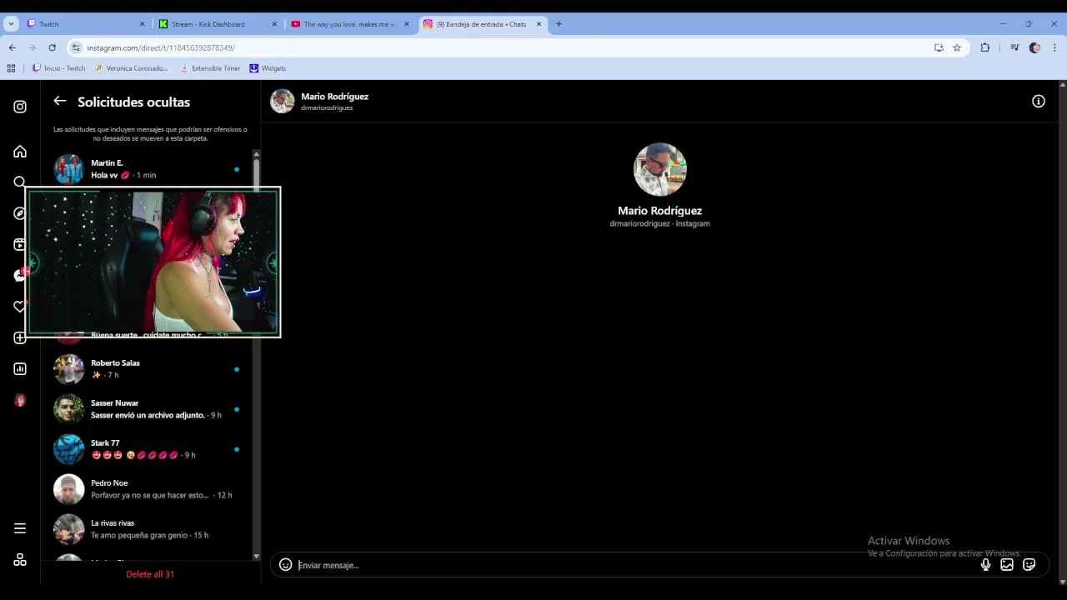Click Stark 77 avatar
The height and width of the screenshot is (600, 1067).
[69, 449]
